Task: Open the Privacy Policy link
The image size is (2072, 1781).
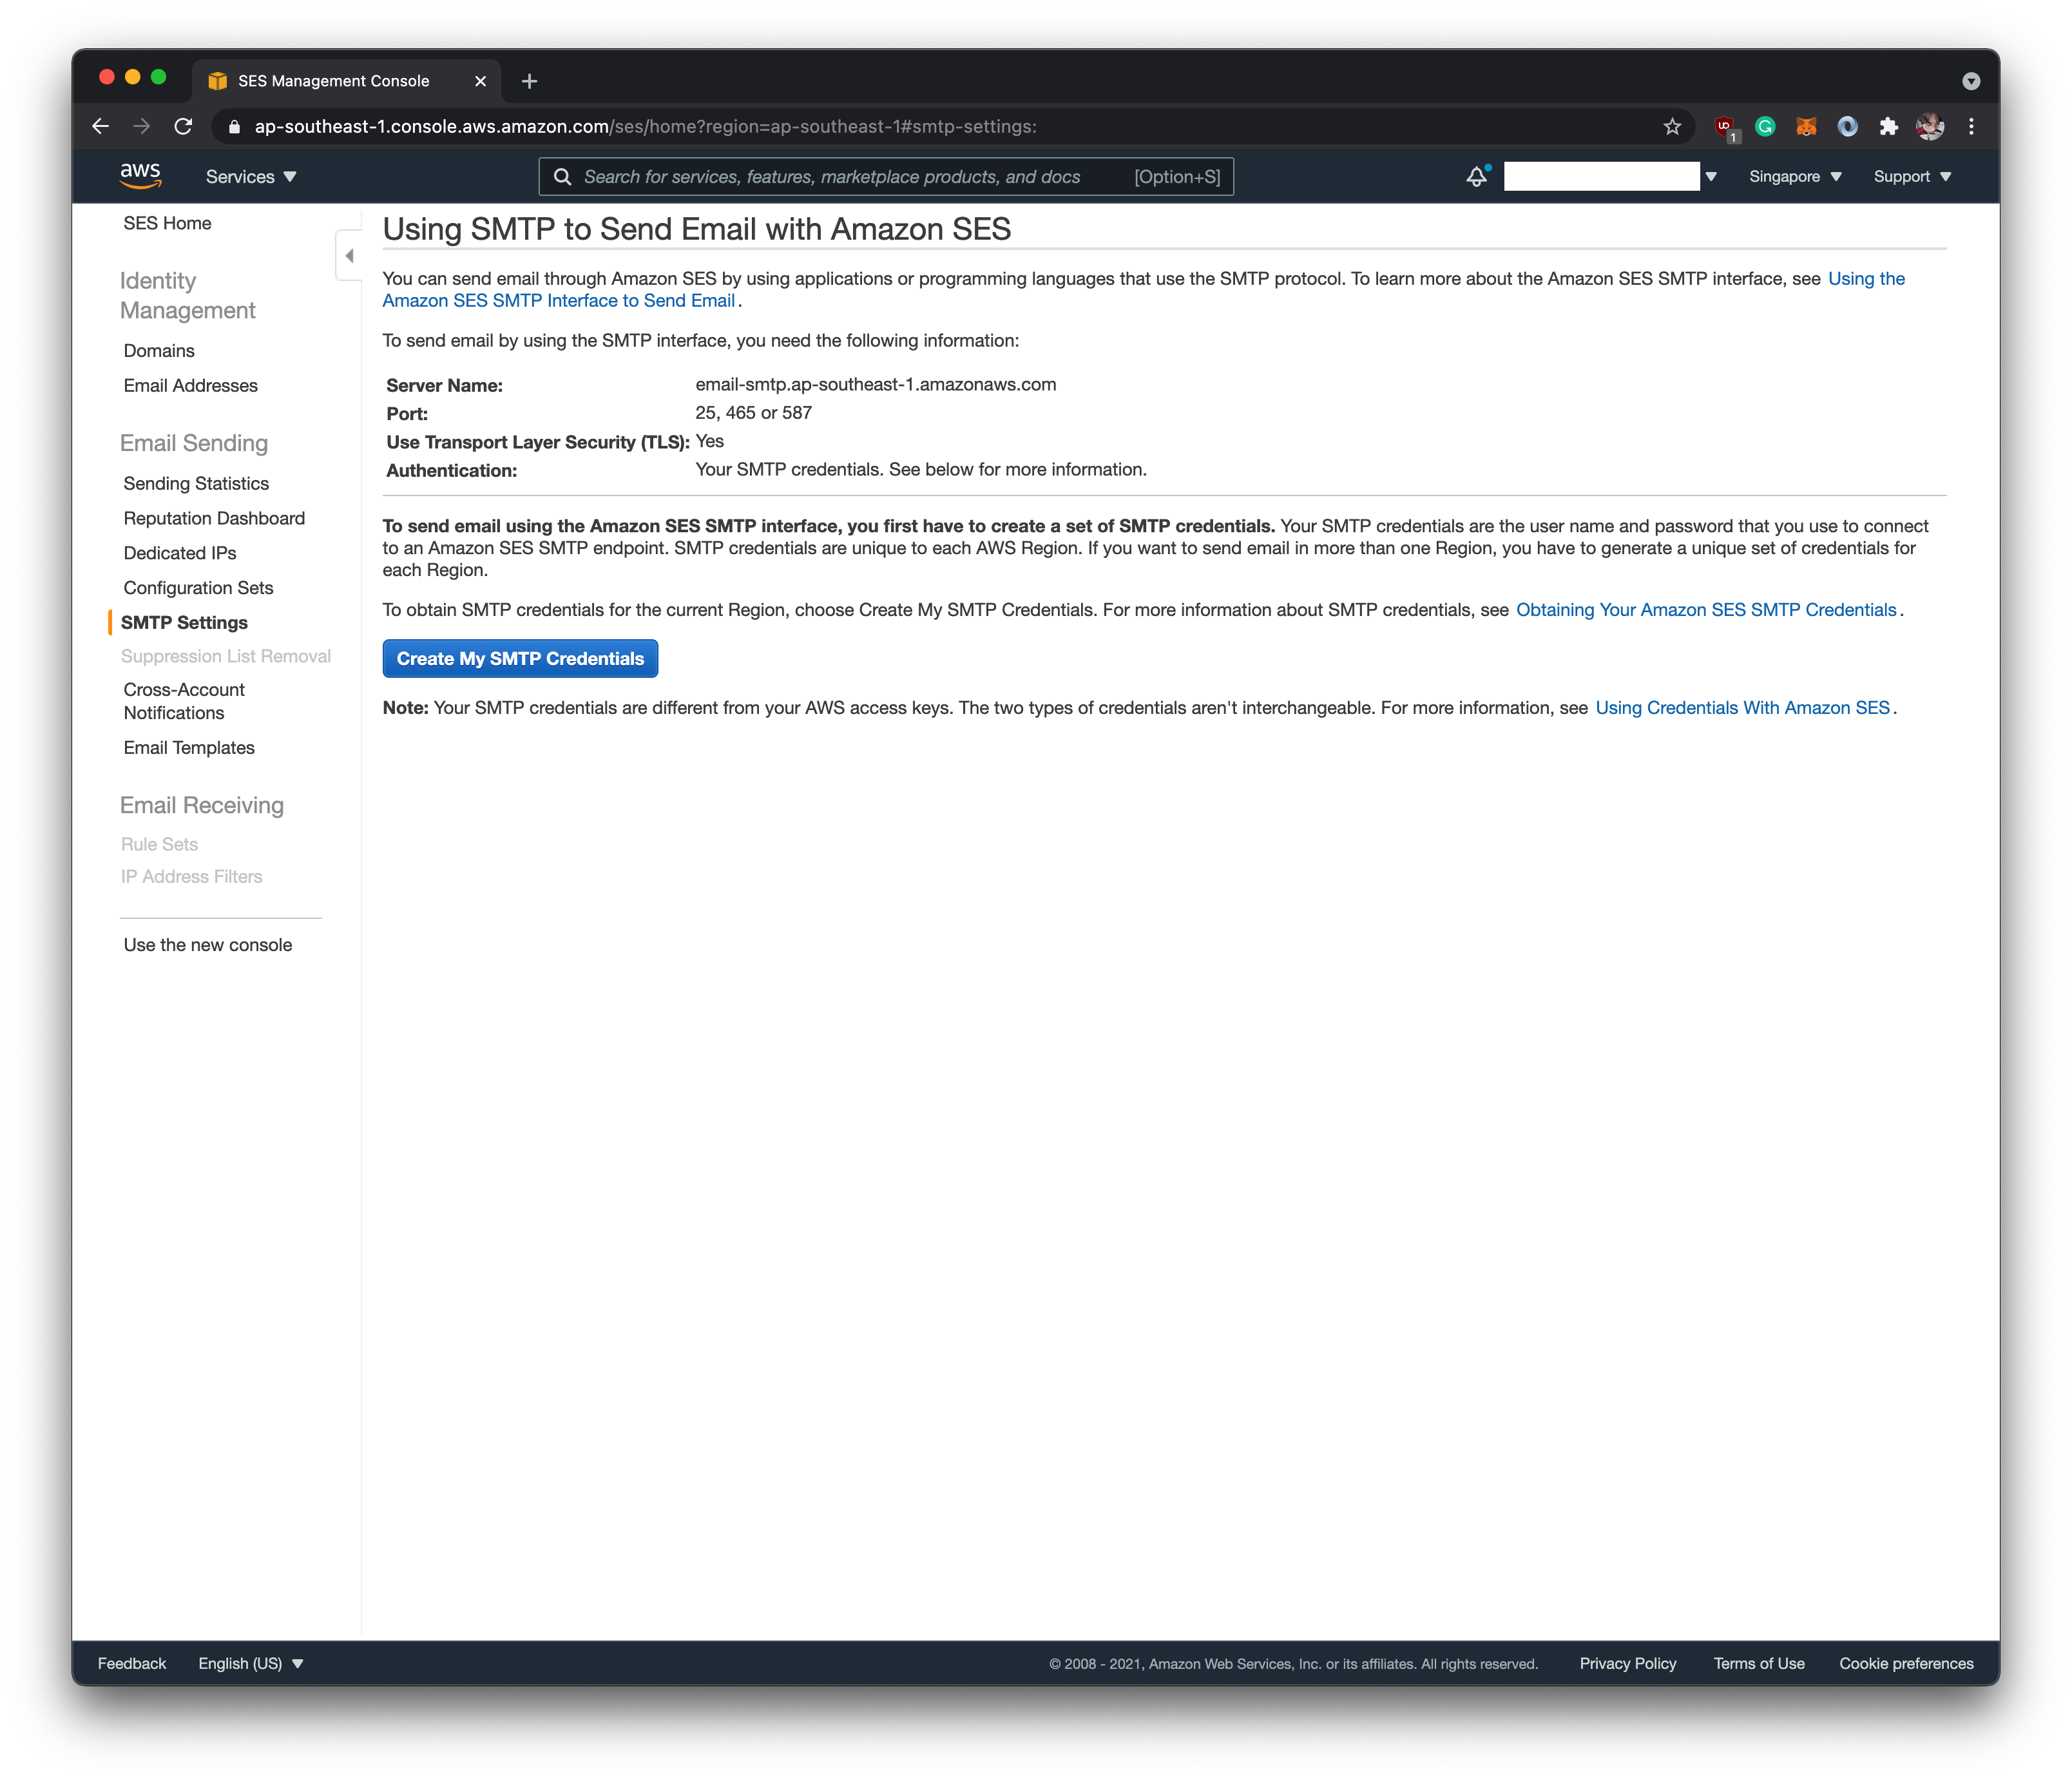Action: coord(1627,1663)
